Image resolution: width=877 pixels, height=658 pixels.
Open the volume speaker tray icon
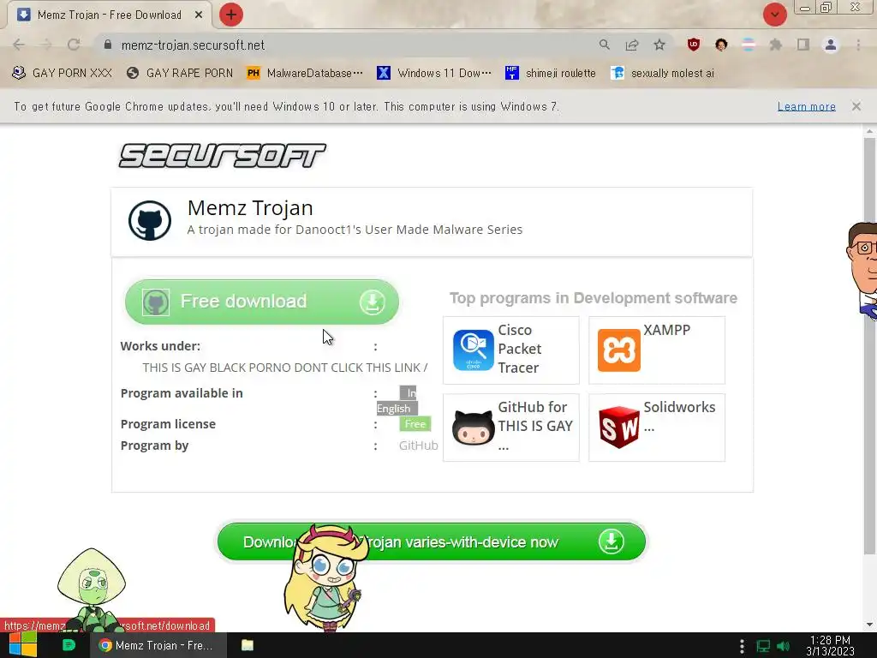tap(784, 646)
